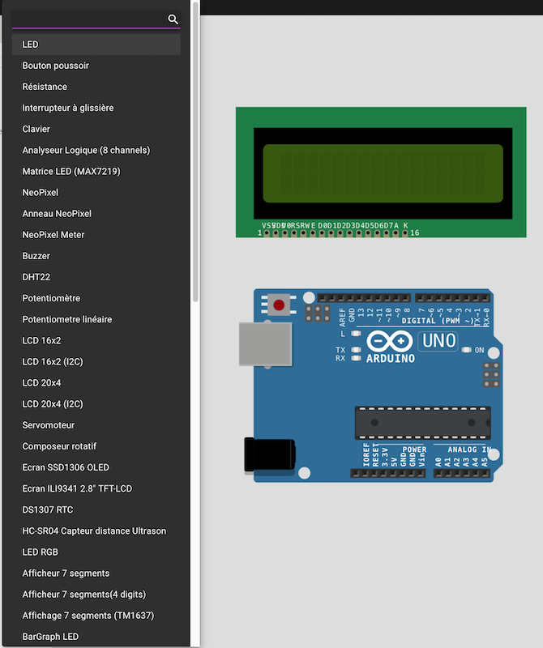Add Potentiometre linéaire
Image resolution: width=543 pixels, height=648 pixels.
click(96, 319)
